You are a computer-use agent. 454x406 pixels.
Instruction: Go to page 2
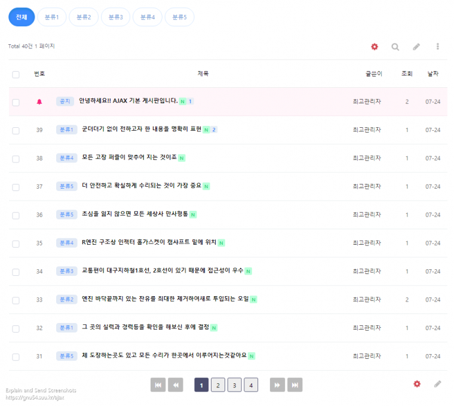[x=218, y=385]
